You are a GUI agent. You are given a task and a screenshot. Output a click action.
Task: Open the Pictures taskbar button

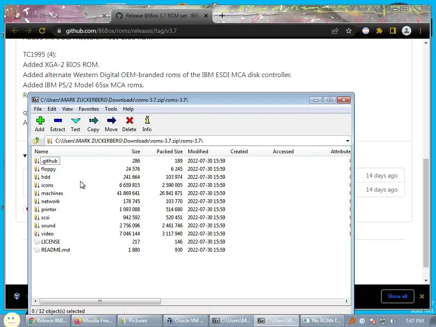tap(140, 321)
